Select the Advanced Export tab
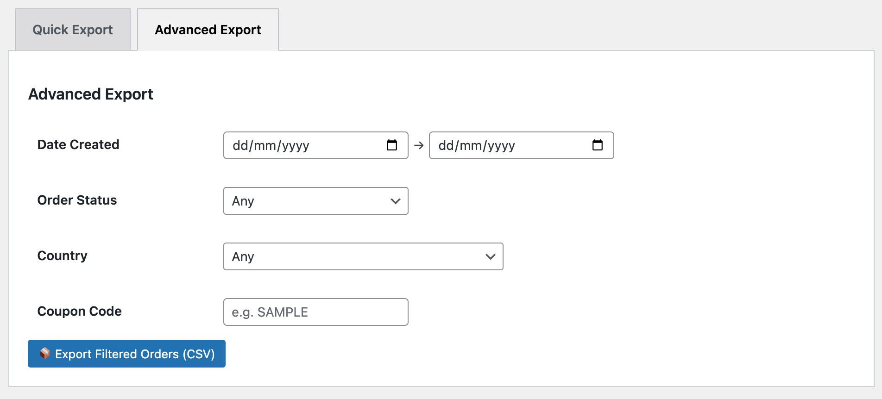Viewport: 882px width, 399px height. tap(208, 30)
